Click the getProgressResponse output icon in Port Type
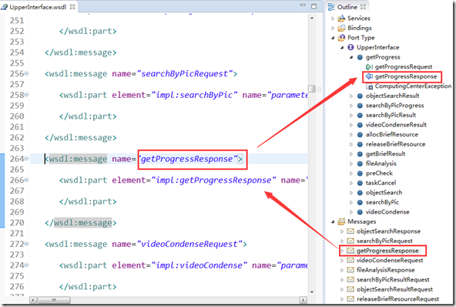Image resolution: width=456 pixels, height=307 pixels. pos(369,76)
